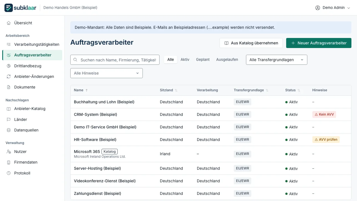Click Aus Katalog übernehmen button
Viewport: 357px width, 201px height.
pos(251,43)
